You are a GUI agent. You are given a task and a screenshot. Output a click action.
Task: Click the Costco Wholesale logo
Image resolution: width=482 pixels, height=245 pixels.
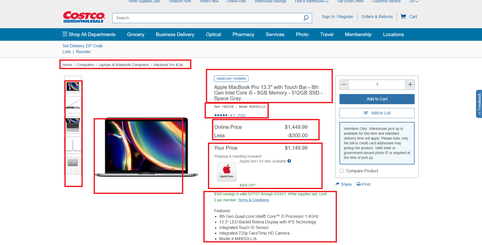[84, 17]
